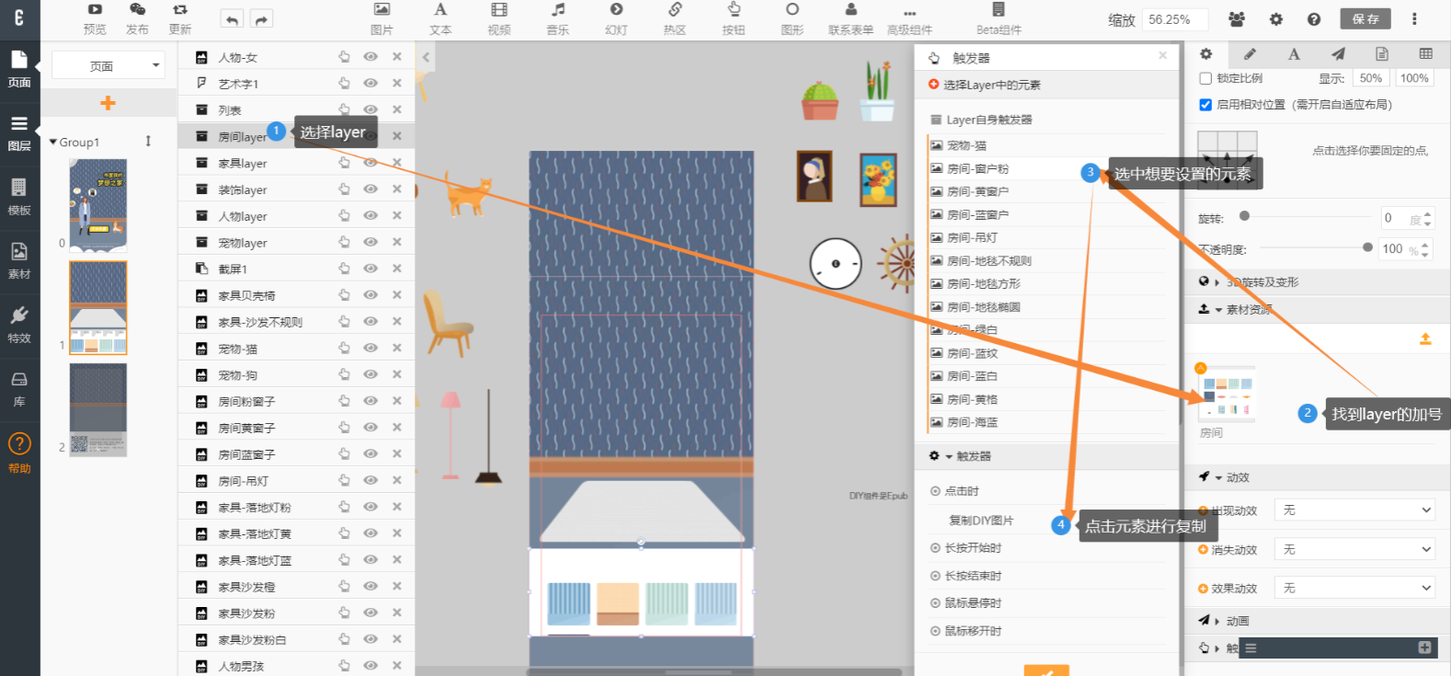Click the orange plus add page button
Image resolution: width=1451 pixels, height=676 pixels.
(108, 103)
